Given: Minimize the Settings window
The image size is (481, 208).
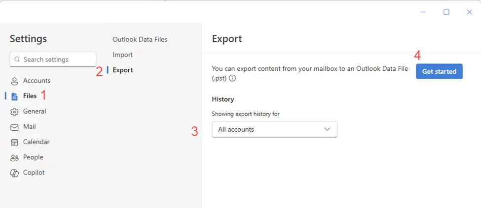Looking at the screenshot, I should [423, 12].
